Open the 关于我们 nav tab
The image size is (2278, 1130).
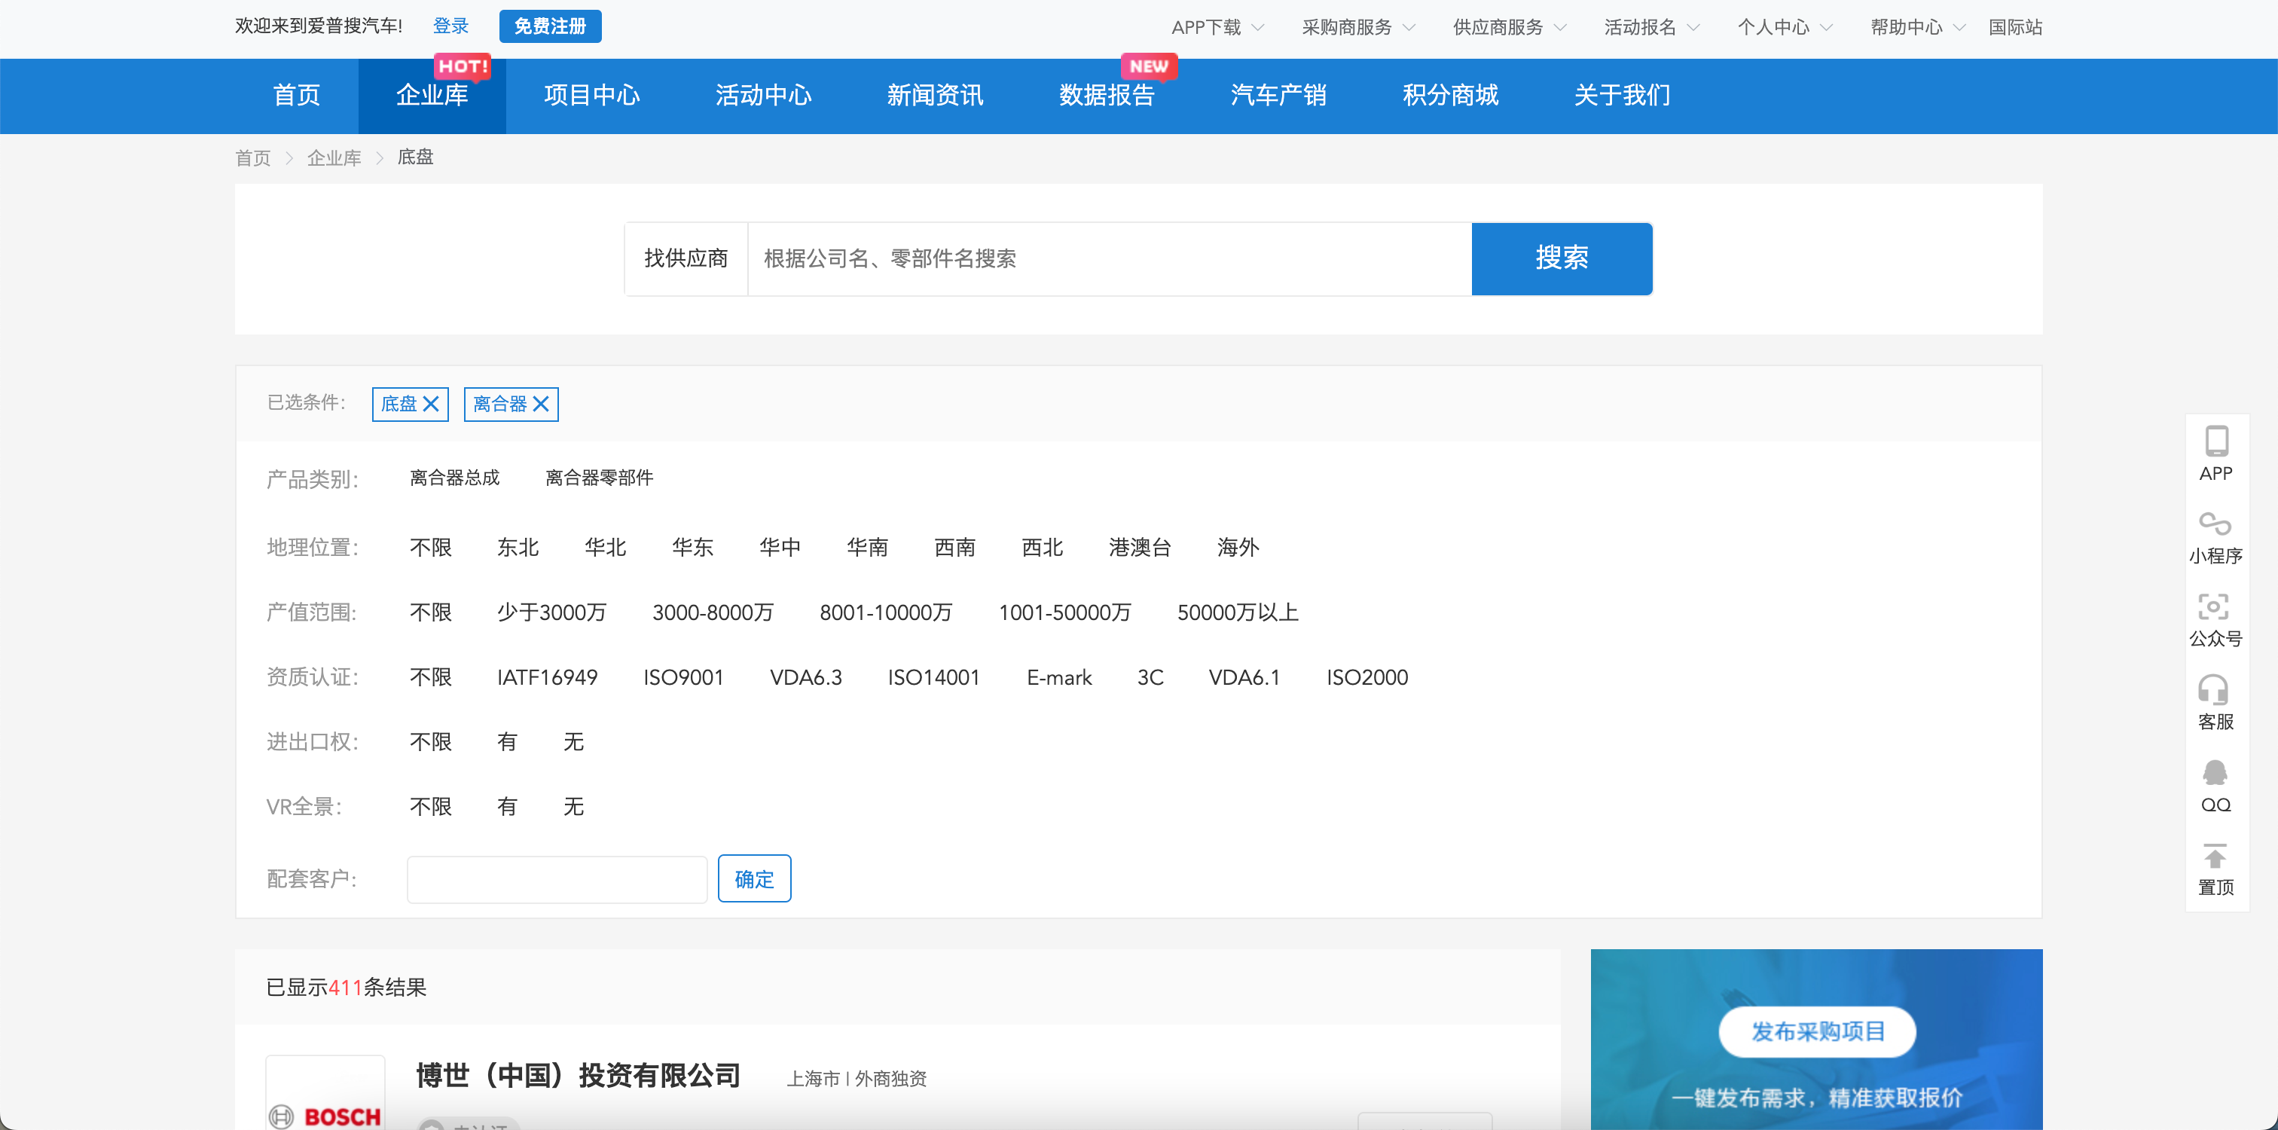point(1622,96)
